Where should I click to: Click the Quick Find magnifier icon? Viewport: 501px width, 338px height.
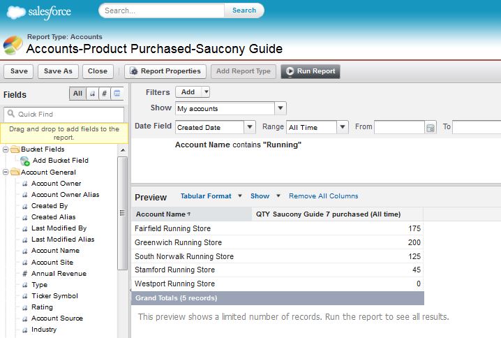point(11,114)
